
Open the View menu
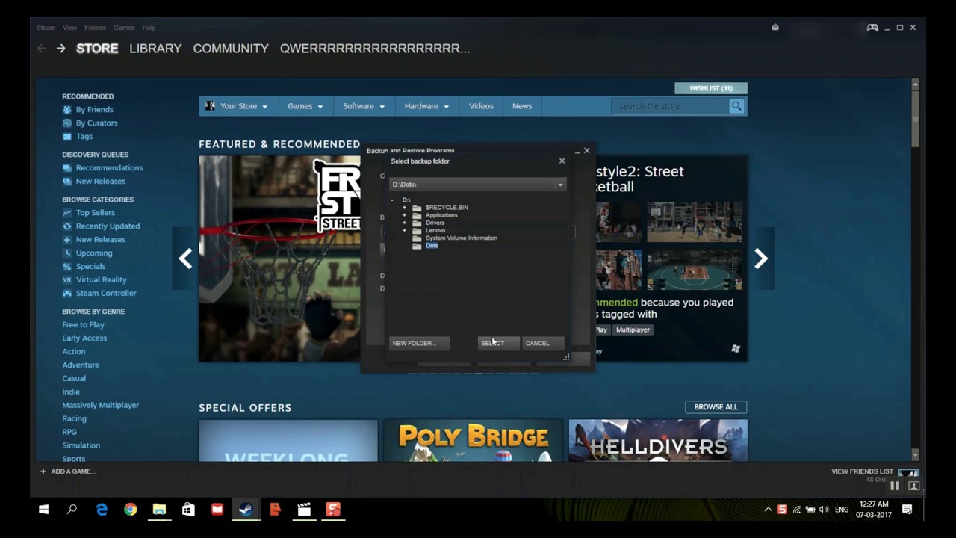tap(69, 28)
